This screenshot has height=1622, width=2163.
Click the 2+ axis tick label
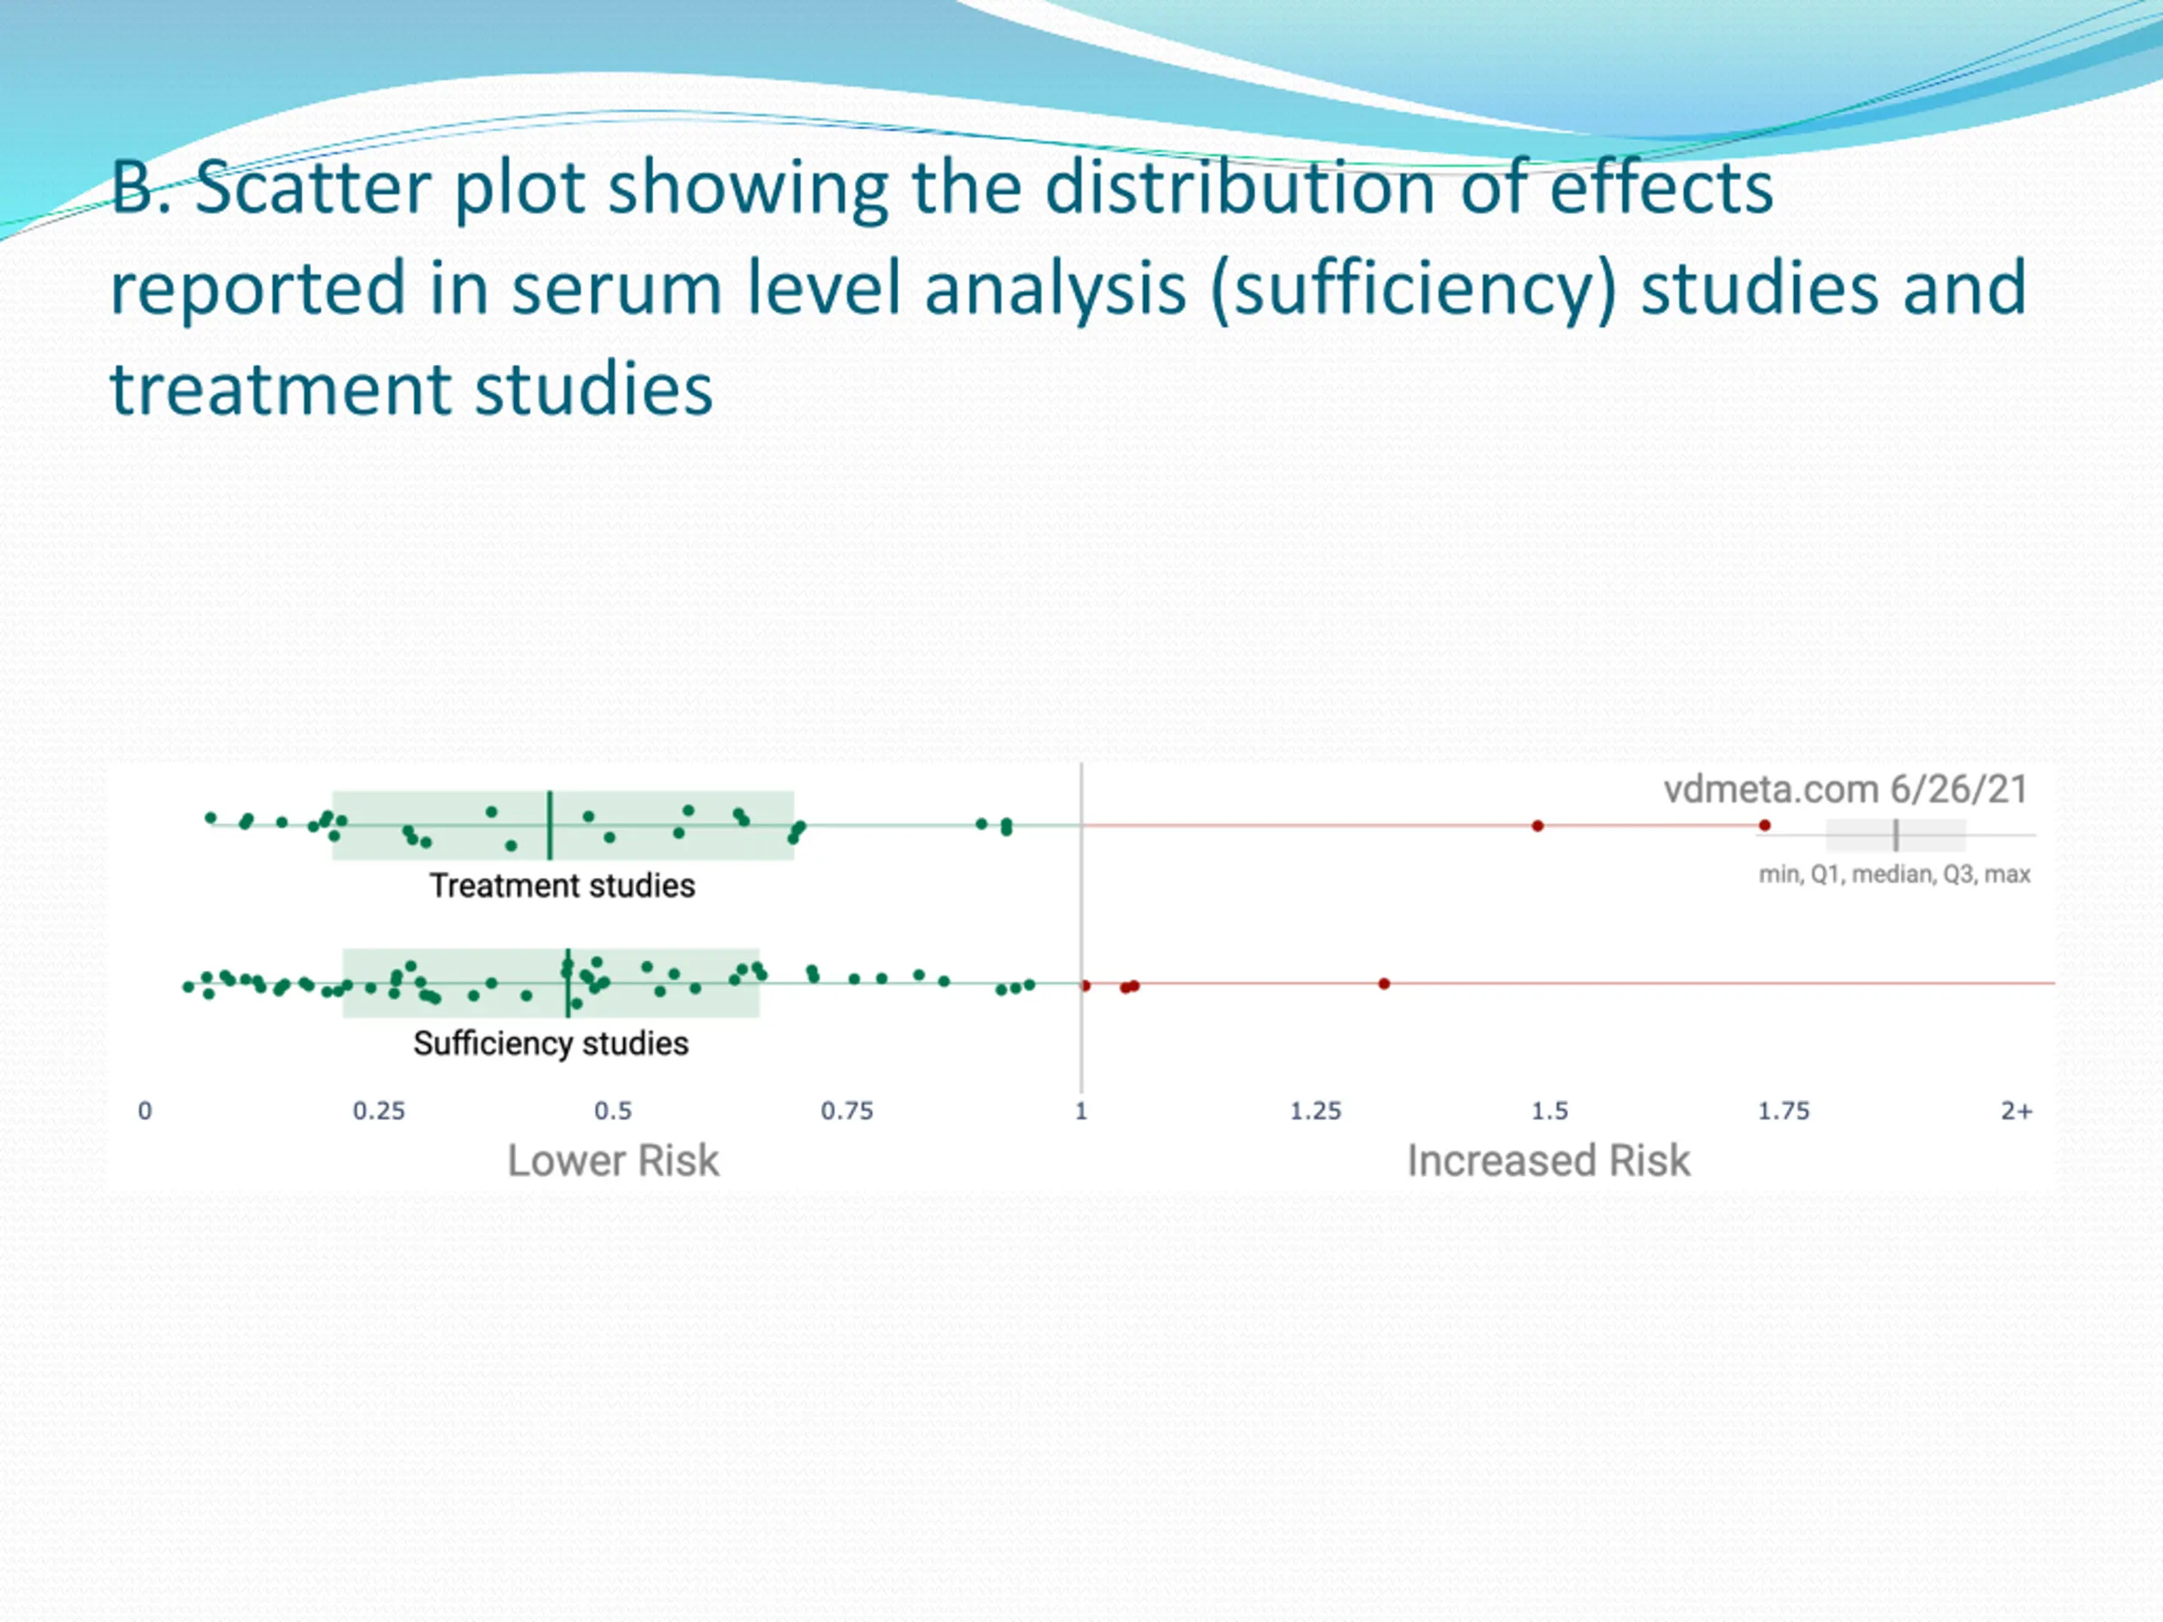pyautogui.click(x=2016, y=1111)
